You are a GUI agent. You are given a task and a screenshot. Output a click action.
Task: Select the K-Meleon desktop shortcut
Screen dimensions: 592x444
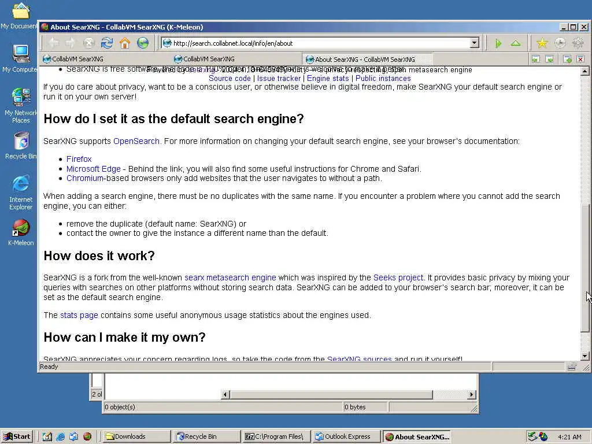pyautogui.click(x=21, y=232)
